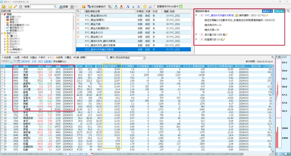Click 全選 select all item

[x=16, y=58]
